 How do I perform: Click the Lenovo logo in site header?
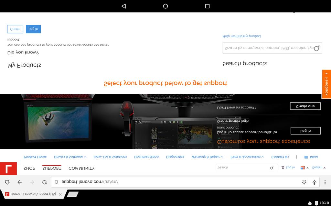tap(8, 169)
